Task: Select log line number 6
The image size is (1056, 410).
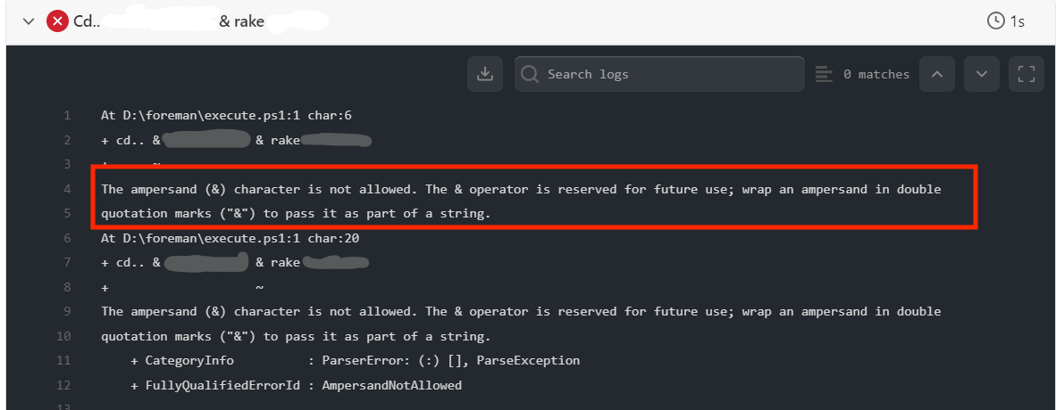Action: point(67,238)
